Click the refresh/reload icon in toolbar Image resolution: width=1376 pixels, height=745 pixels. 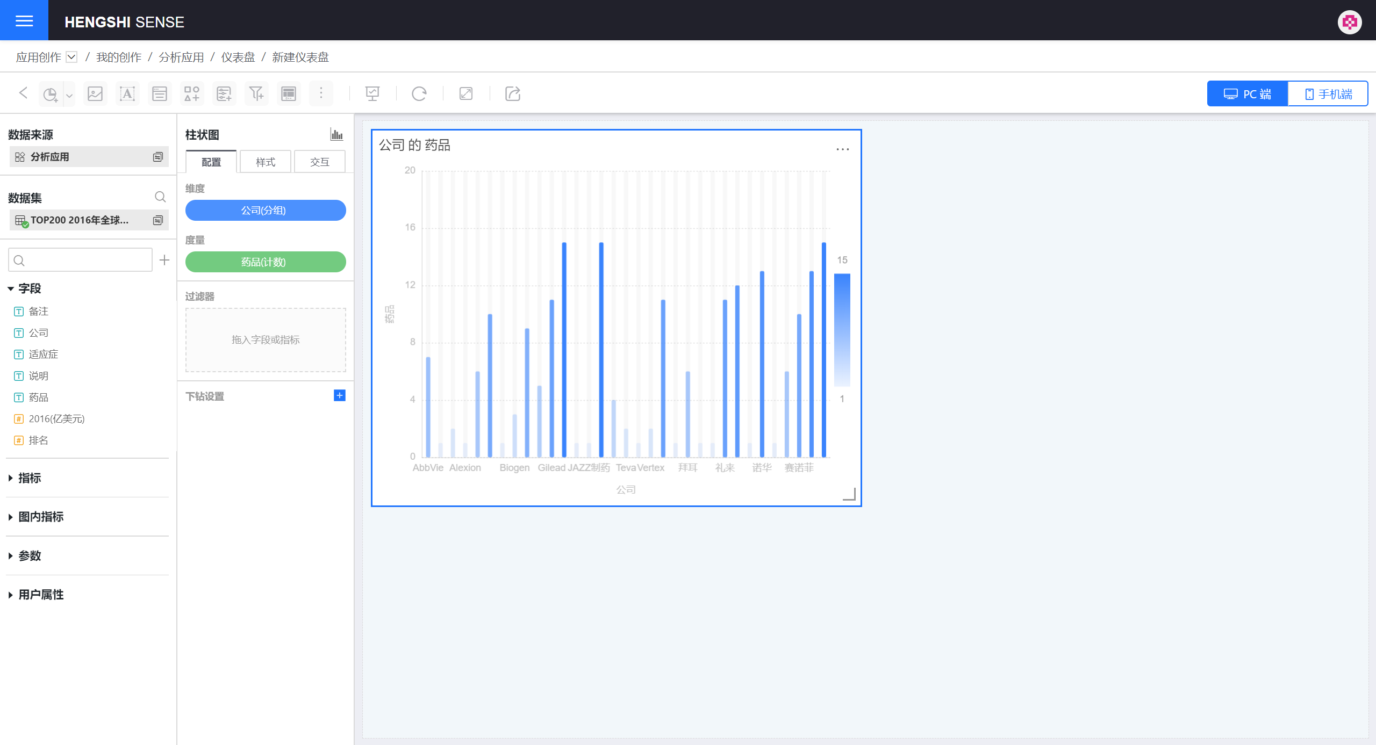(x=419, y=93)
